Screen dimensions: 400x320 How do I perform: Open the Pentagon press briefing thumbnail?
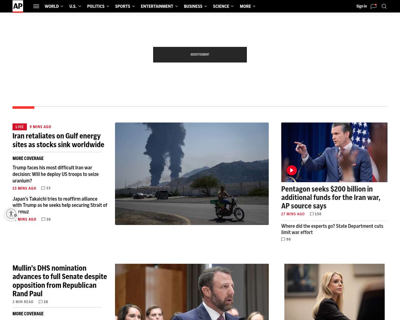click(x=334, y=152)
